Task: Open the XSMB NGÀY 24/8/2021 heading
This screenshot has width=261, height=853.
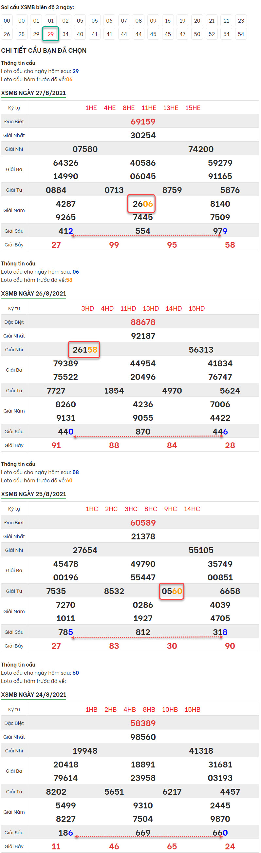Action: coord(33,694)
